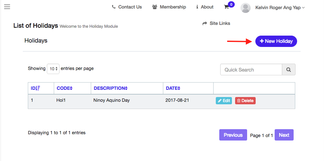324x161 pixels.
Task: Edit the Ninoy Aquino Day holiday
Action: (x=224, y=101)
